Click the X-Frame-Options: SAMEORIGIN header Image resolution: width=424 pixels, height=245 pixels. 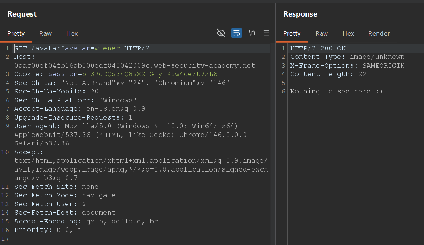point(347,66)
